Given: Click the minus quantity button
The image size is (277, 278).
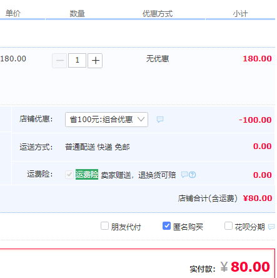Looking at the screenshot, I should 59,61.
